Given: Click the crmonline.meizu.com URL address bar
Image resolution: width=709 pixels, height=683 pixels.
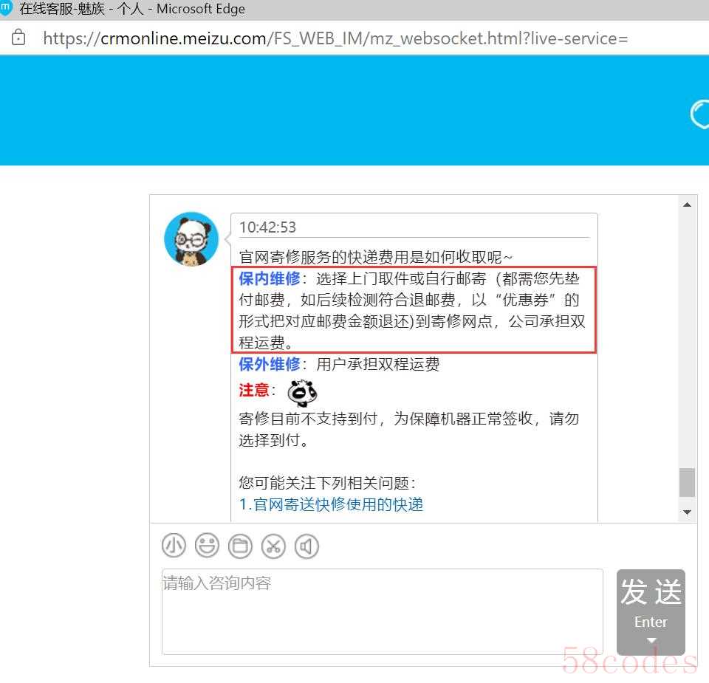Looking at the screenshot, I should pos(335,38).
